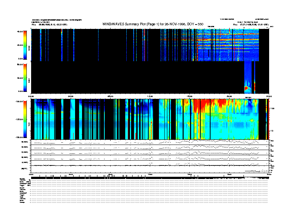Screen dimensions: 290x224
Task: Click 20:00 tick label below RAD1 panel
Action: click(229, 96)
